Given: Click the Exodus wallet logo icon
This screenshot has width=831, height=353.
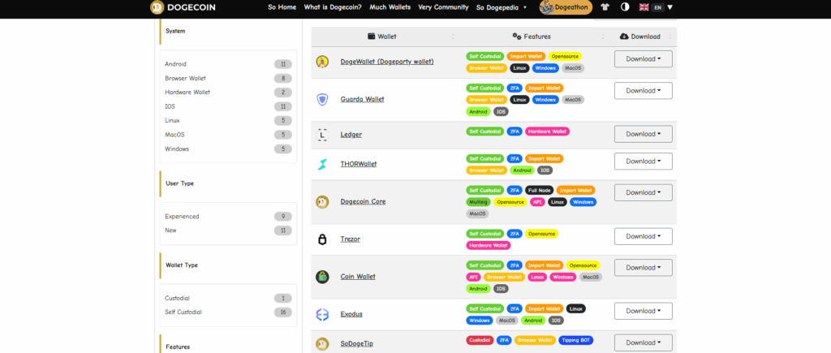Looking at the screenshot, I should pos(322,314).
